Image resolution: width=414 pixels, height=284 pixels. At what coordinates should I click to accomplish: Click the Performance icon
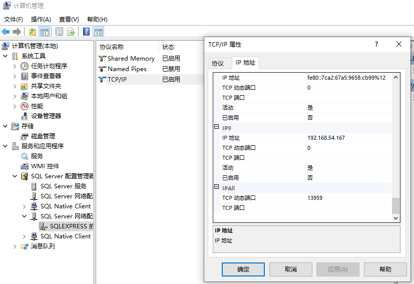(25, 106)
